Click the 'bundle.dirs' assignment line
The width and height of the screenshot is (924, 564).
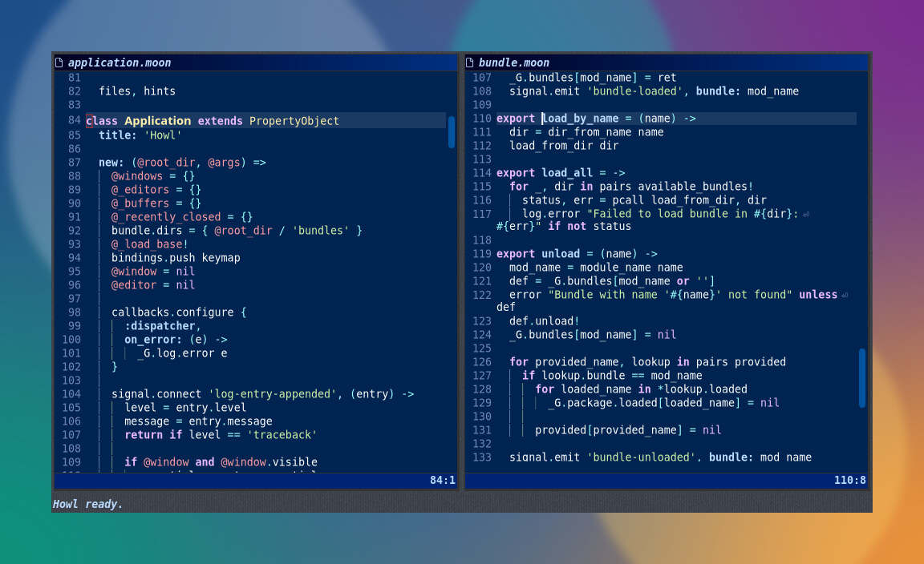click(x=237, y=230)
